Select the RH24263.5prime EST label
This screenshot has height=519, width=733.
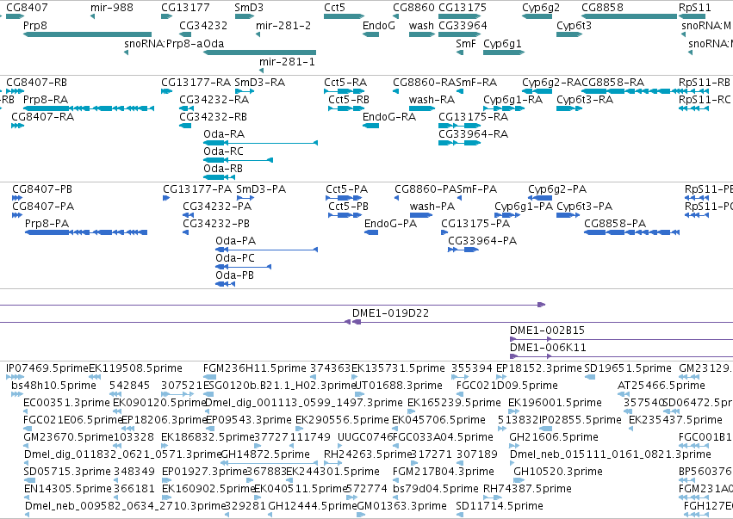tap(368, 454)
